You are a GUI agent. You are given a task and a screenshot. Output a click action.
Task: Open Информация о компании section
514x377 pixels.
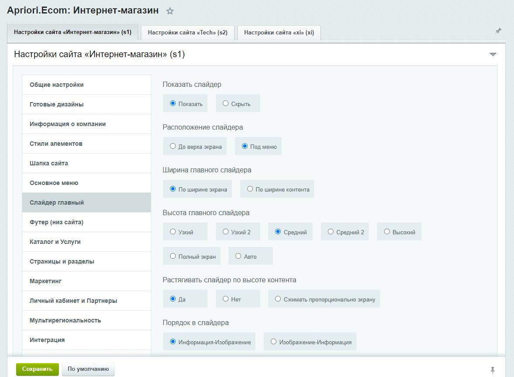tap(87, 124)
